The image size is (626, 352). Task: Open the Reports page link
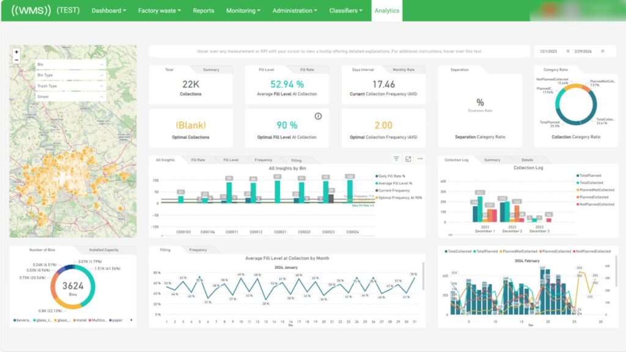click(204, 10)
